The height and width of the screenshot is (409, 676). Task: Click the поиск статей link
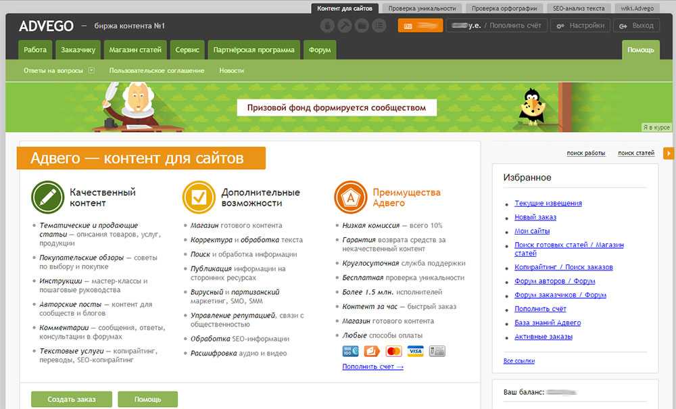[x=636, y=153]
